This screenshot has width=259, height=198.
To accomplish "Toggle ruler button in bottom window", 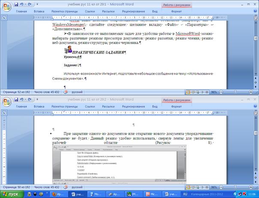I will coord(256,113).
